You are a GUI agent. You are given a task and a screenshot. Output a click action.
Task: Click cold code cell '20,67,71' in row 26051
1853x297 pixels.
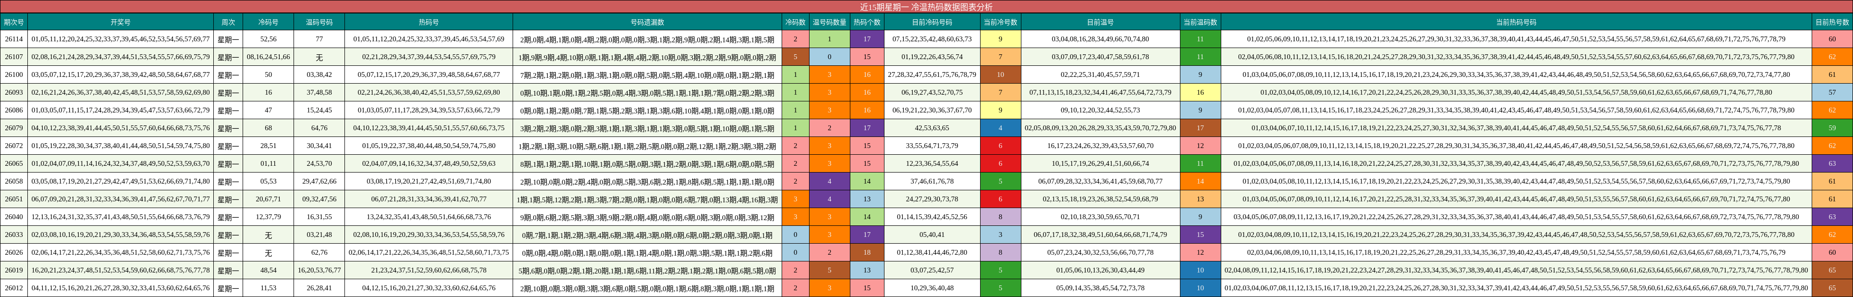[x=268, y=199]
